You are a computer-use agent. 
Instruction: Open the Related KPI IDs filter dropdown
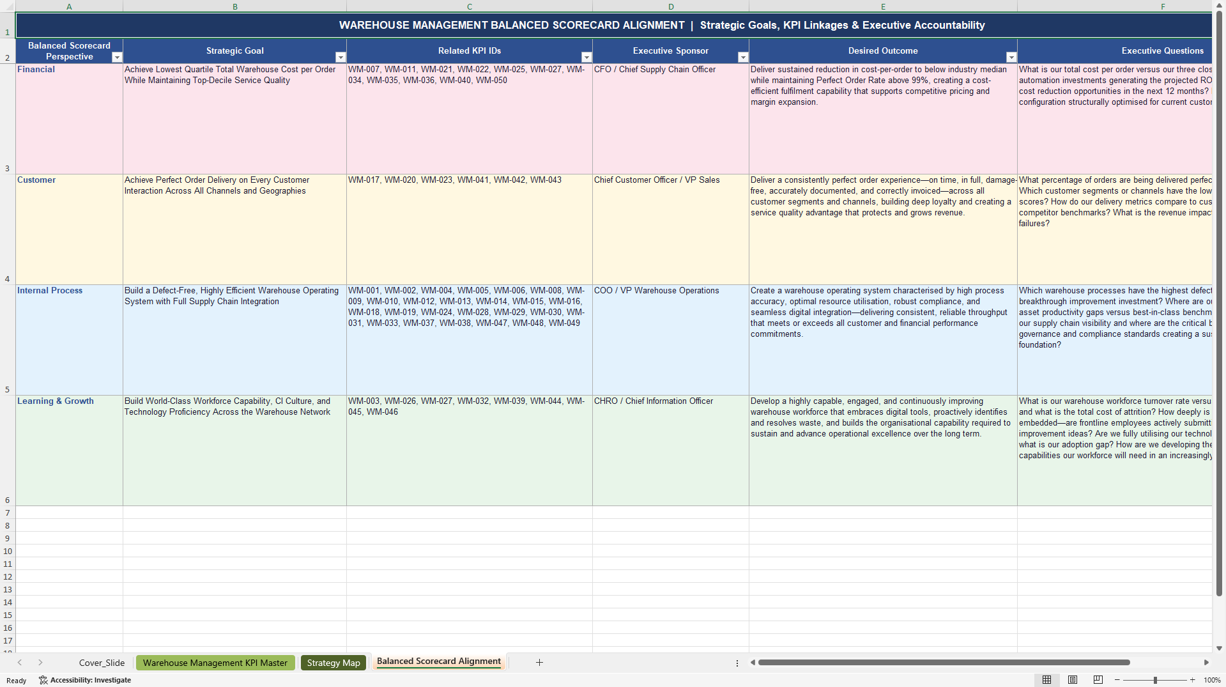586,58
